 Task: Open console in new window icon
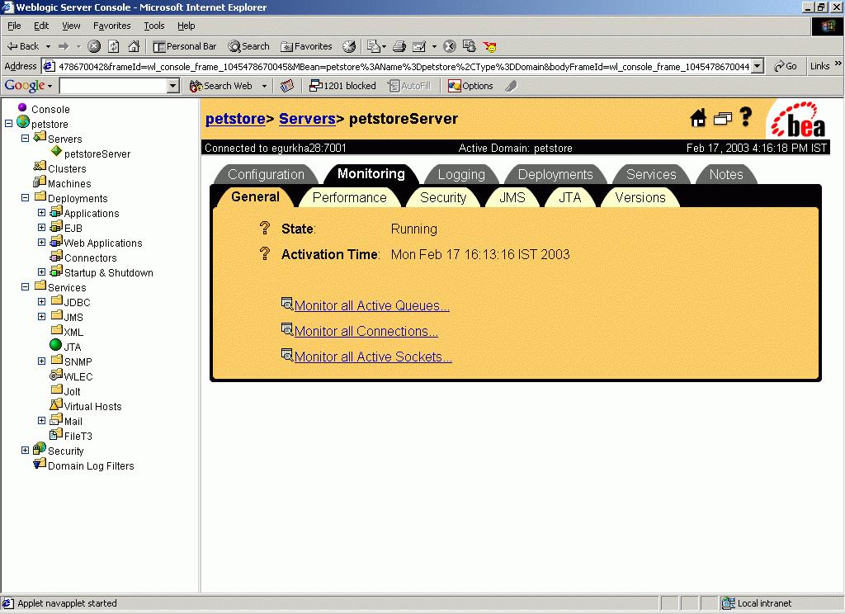coord(723,118)
